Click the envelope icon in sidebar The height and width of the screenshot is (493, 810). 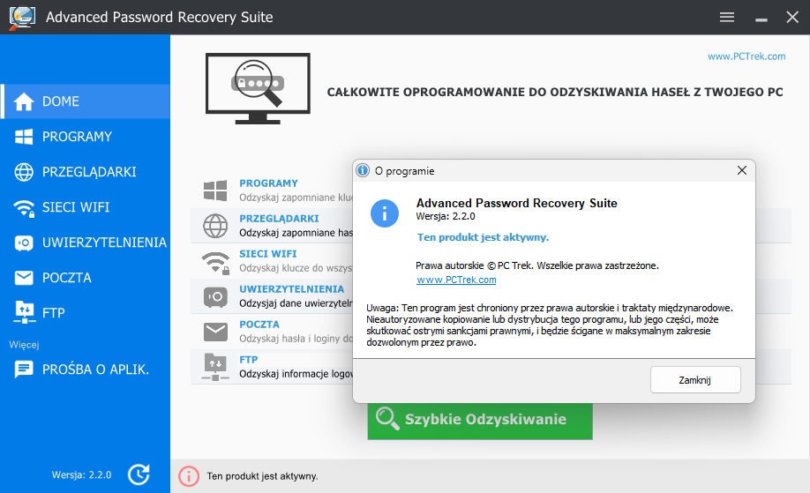click(24, 278)
